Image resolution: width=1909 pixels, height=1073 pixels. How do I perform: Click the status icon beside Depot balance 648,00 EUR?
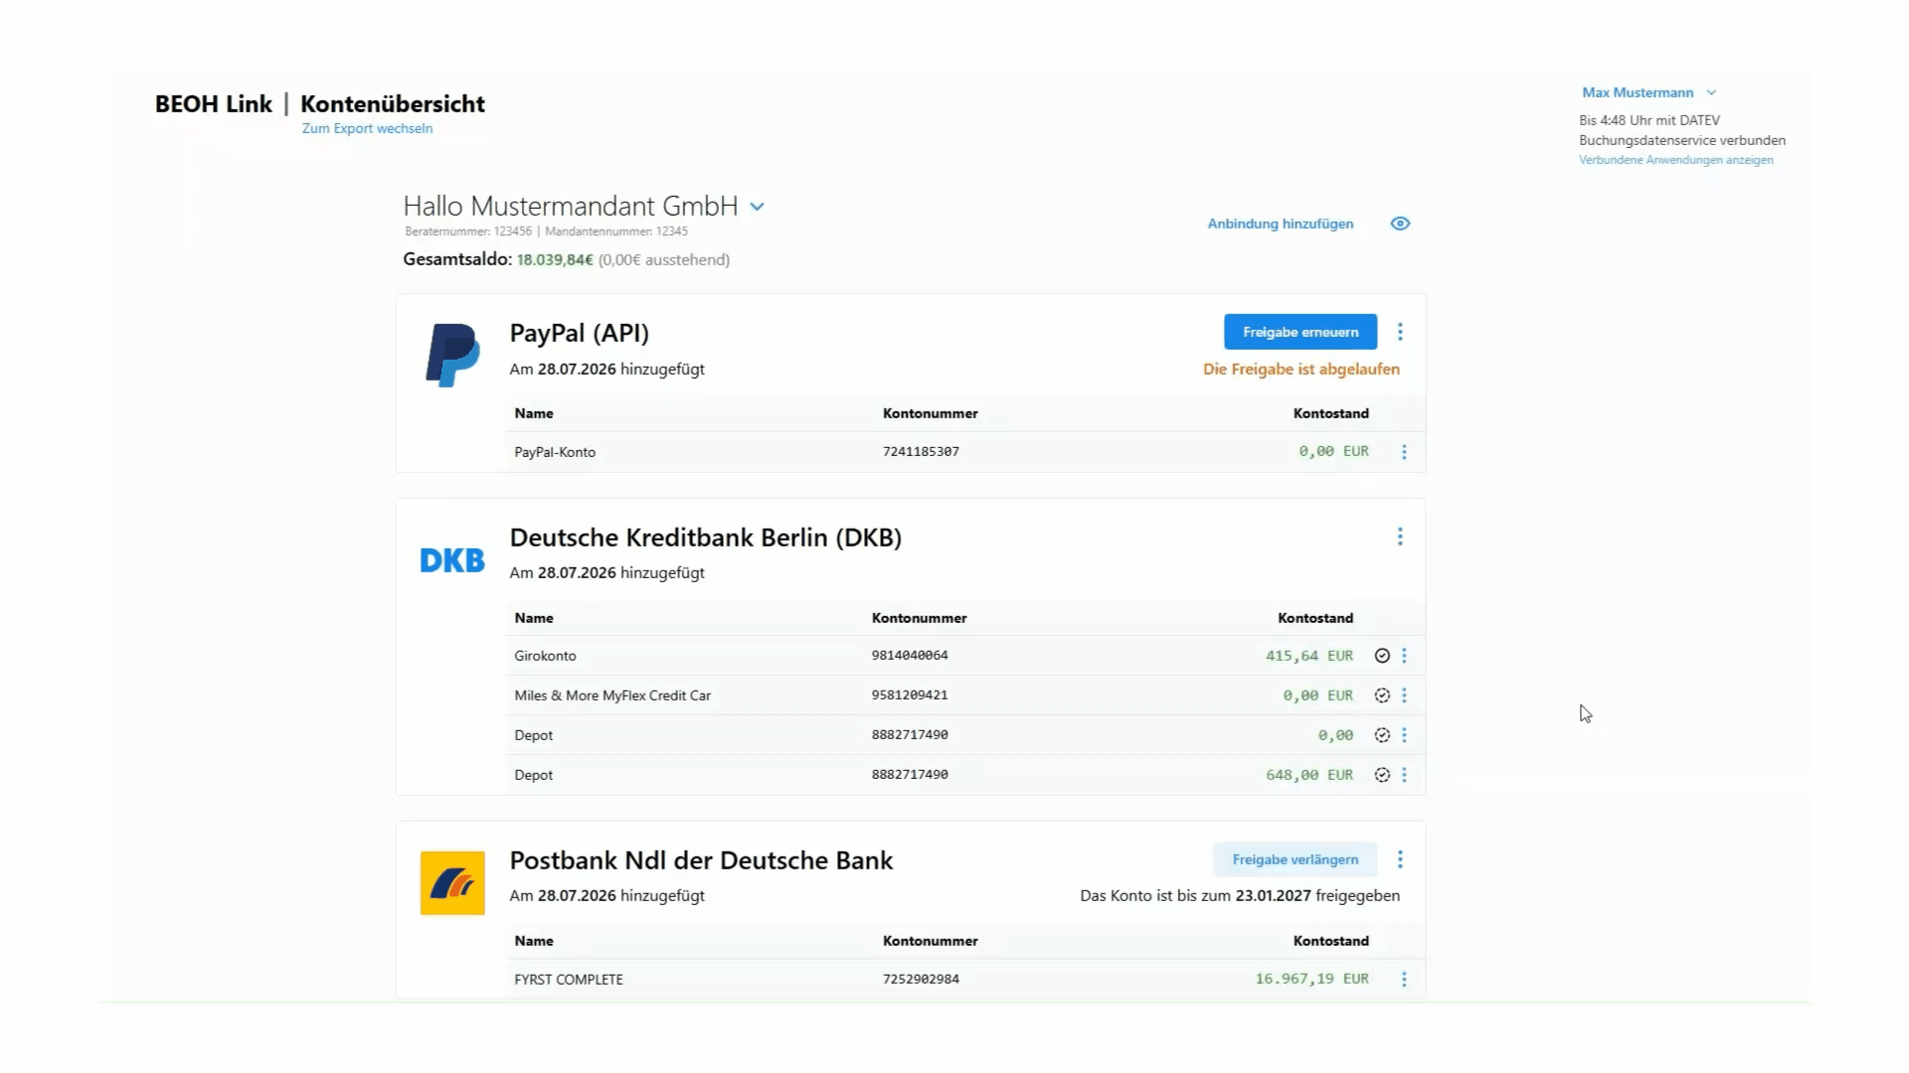point(1382,775)
